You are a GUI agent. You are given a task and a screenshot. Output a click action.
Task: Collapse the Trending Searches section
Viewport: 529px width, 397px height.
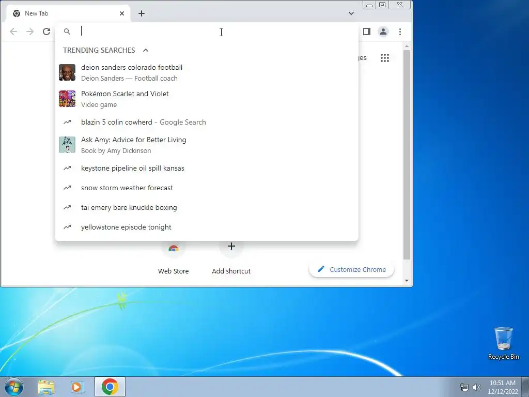tap(146, 50)
